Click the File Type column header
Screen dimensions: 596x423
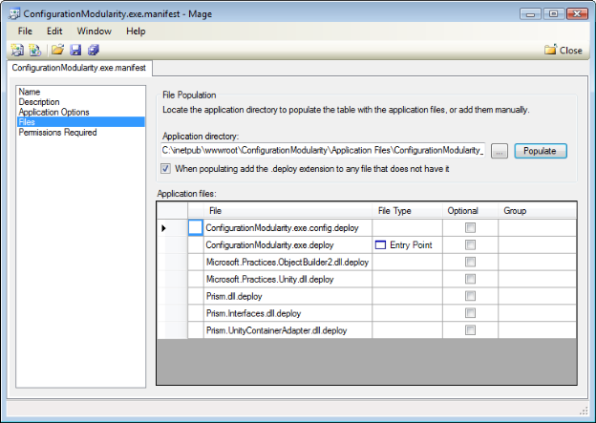(x=407, y=211)
